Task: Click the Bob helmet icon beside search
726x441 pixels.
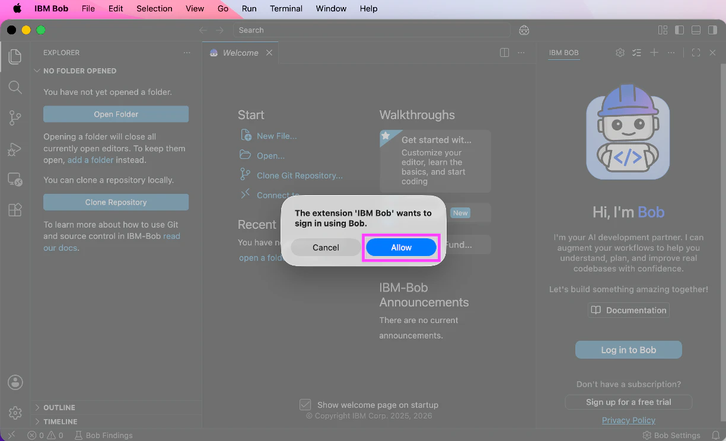Action: (524, 30)
